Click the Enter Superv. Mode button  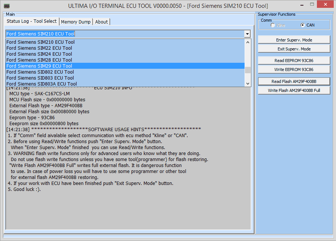[x=294, y=40]
